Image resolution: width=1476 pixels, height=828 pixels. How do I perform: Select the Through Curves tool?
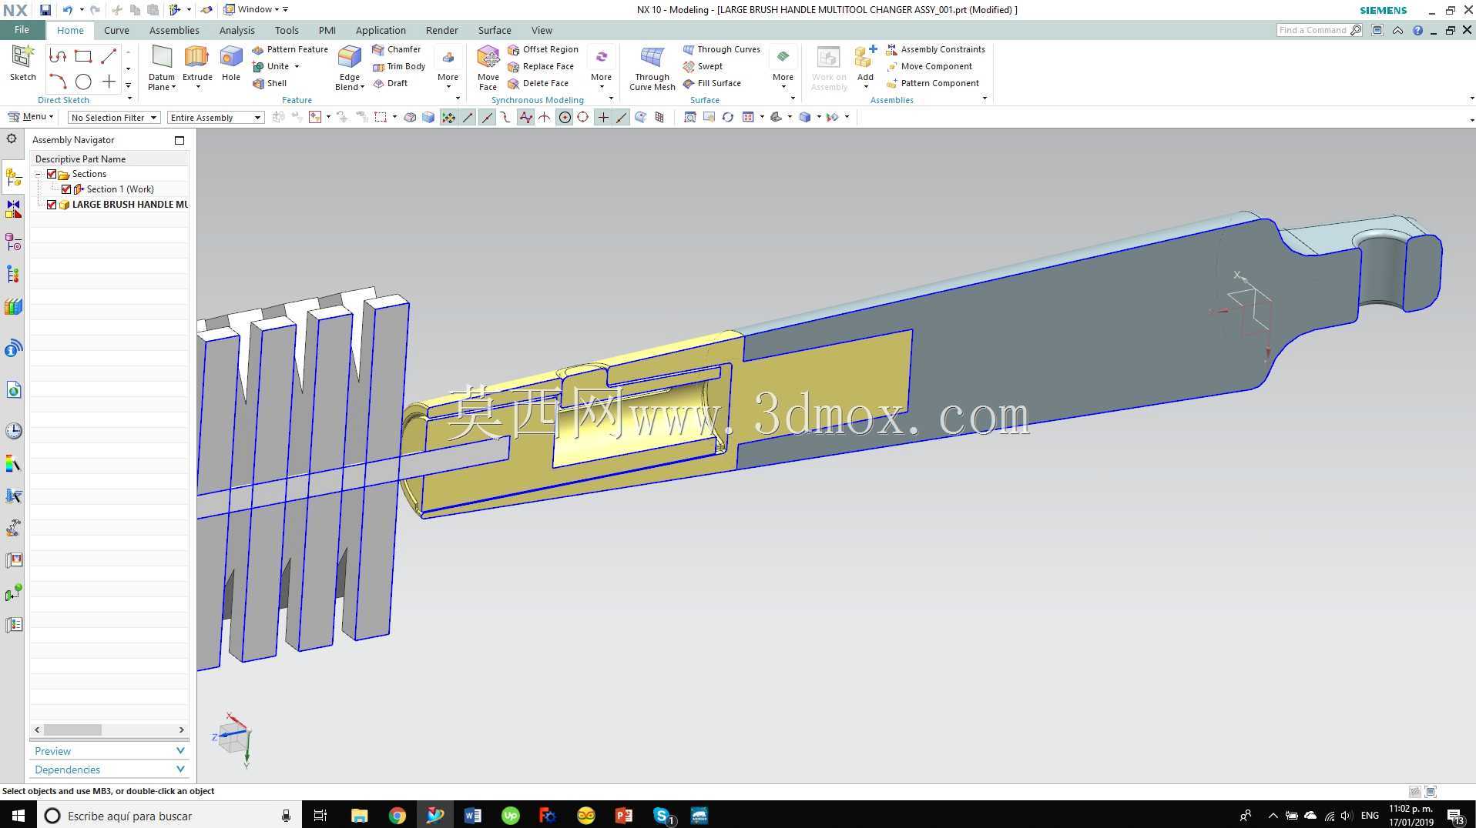722,49
